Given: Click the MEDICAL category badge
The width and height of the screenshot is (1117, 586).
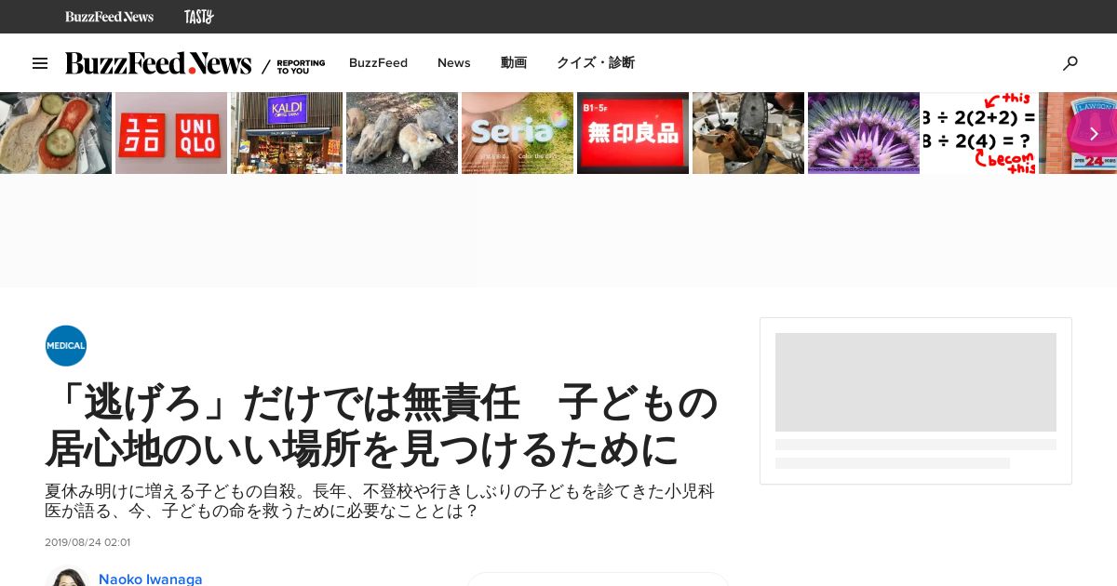Looking at the screenshot, I should point(66,346).
